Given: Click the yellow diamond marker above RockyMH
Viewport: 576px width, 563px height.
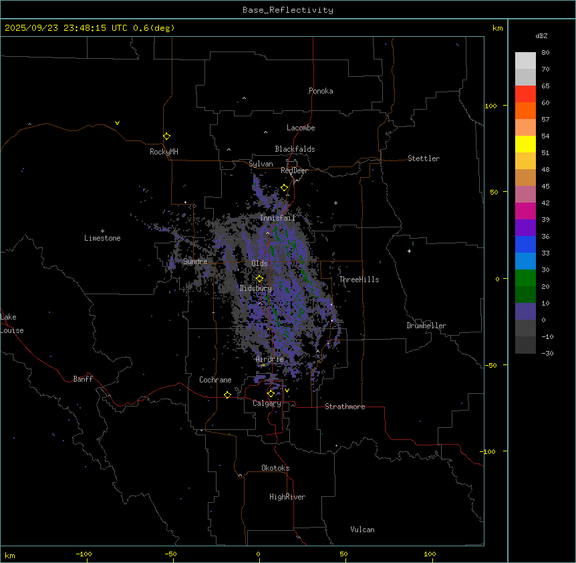Looking at the screenshot, I should pyautogui.click(x=166, y=136).
